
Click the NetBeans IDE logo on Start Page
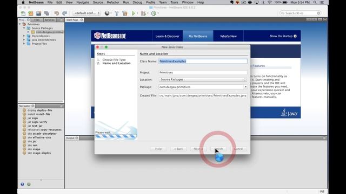click(x=110, y=36)
